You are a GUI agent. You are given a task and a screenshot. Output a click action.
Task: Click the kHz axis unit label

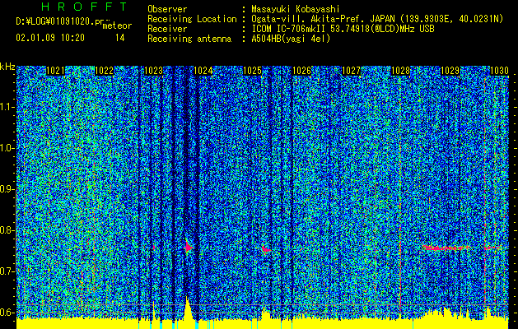[7, 67]
